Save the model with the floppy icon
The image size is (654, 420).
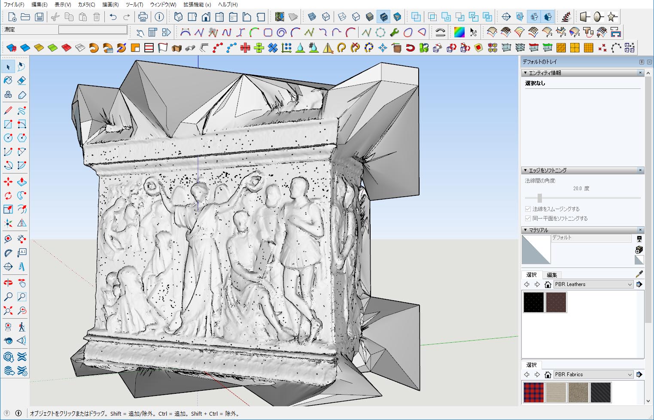tap(39, 17)
